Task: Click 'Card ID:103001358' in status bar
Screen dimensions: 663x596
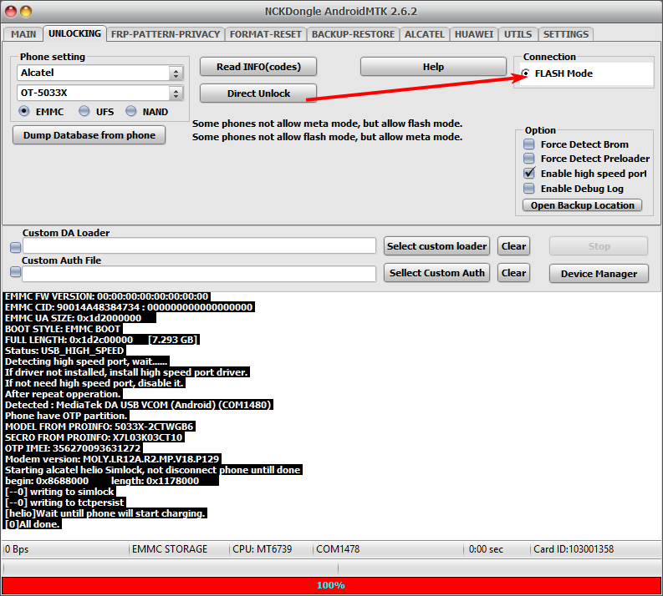Action: (574, 549)
